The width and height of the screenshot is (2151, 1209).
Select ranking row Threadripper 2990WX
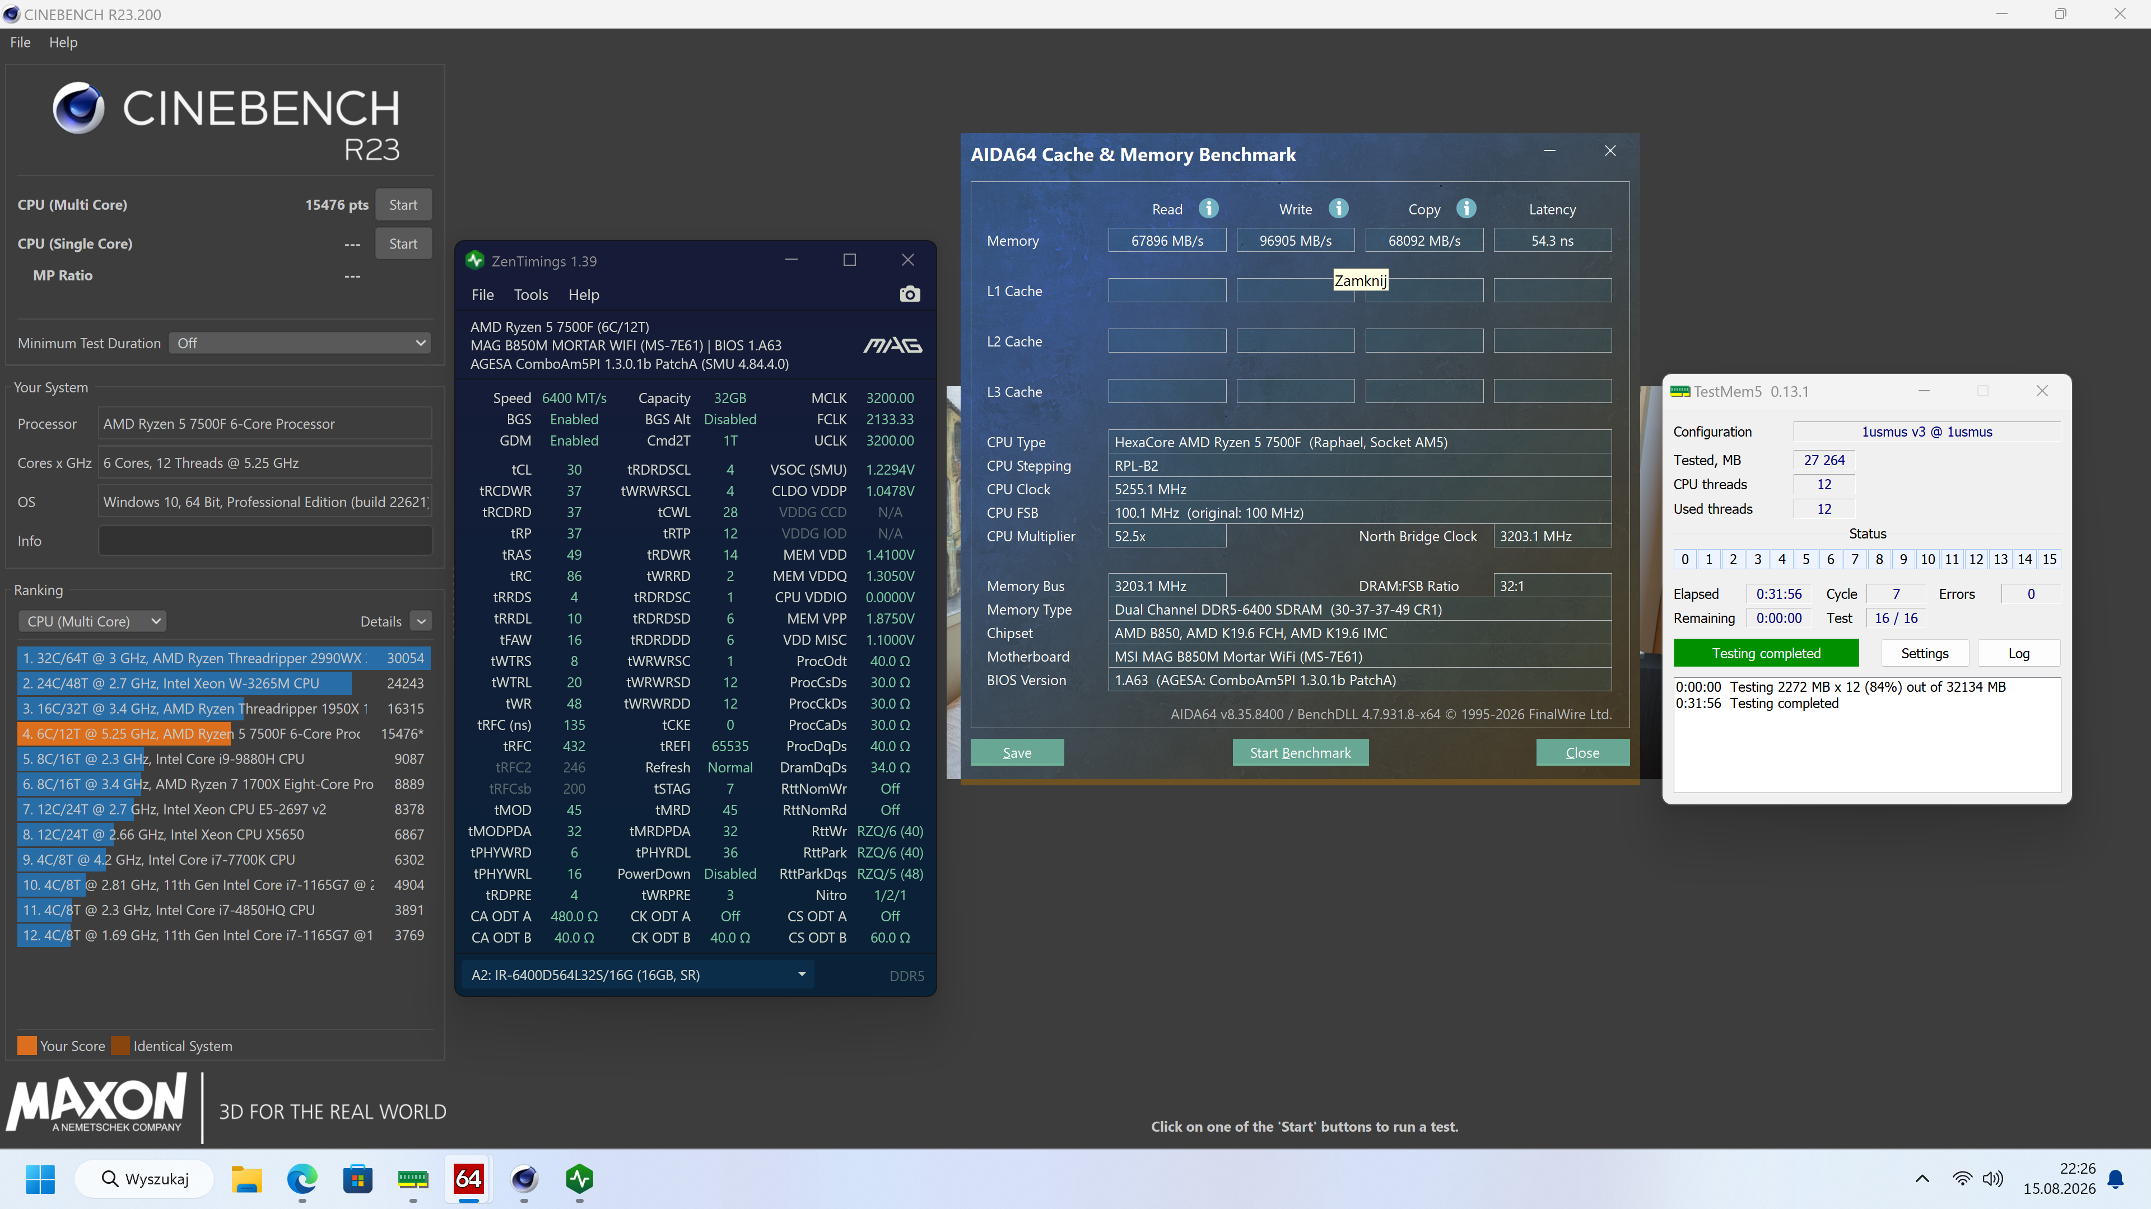tap(224, 658)
